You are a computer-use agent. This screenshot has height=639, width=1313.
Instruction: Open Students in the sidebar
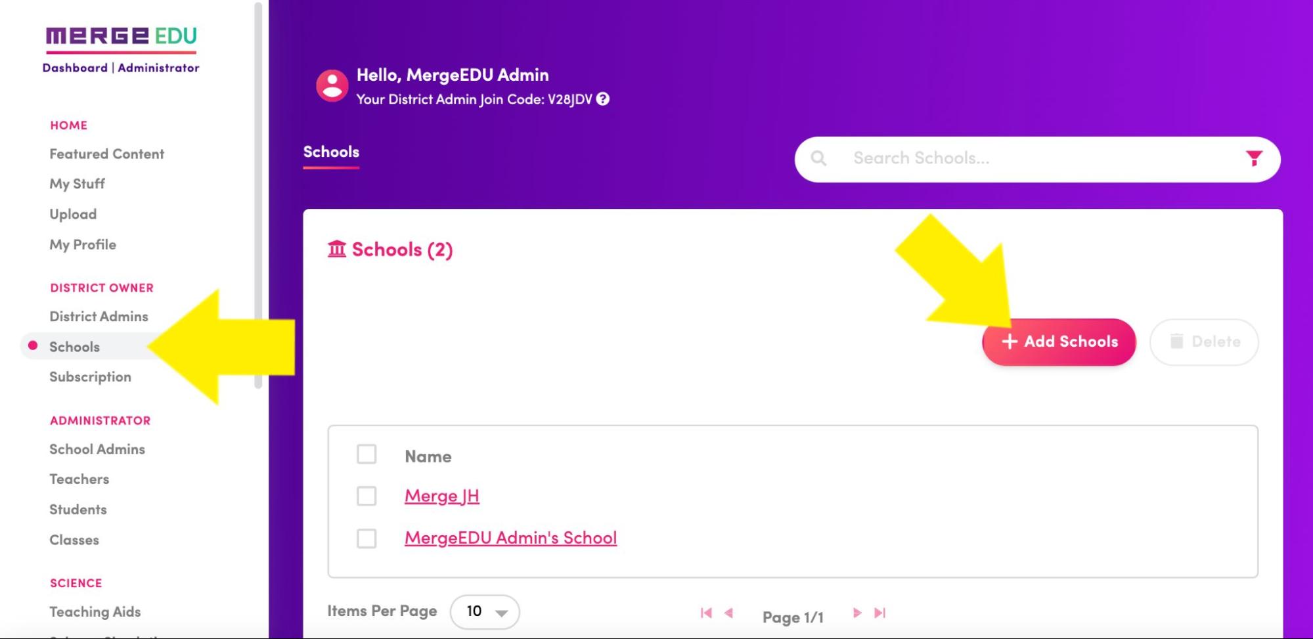(x=78, y=510)
